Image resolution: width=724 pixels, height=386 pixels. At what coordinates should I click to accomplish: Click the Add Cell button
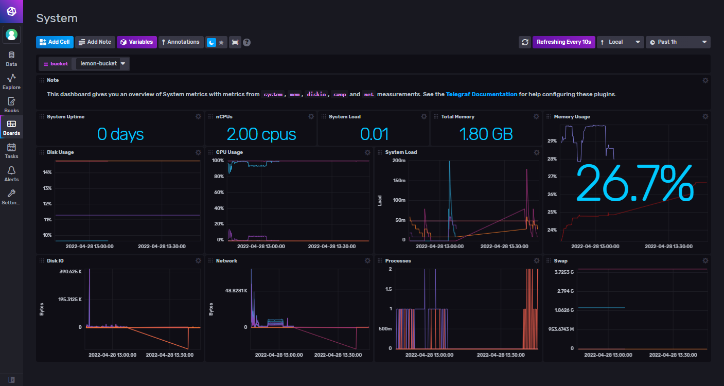click(55, 42)
